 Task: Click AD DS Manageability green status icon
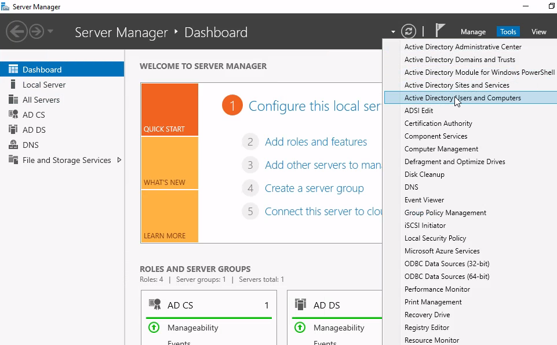coord(300,327)
